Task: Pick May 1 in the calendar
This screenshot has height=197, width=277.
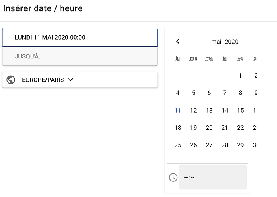Action: tap(240, 76)
